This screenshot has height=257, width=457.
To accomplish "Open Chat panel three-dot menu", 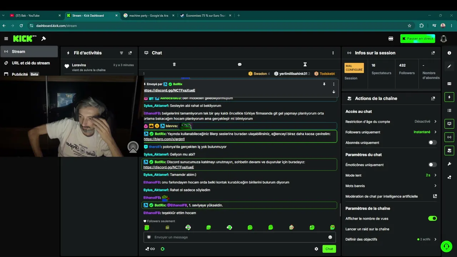I will pyautogui.click(x=333, y=53).
